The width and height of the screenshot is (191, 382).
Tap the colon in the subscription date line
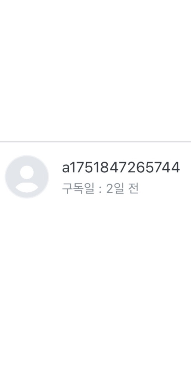tap(100, 189)
